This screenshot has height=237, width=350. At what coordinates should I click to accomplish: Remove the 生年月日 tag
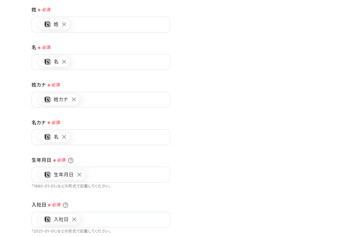tap(79, 175)
